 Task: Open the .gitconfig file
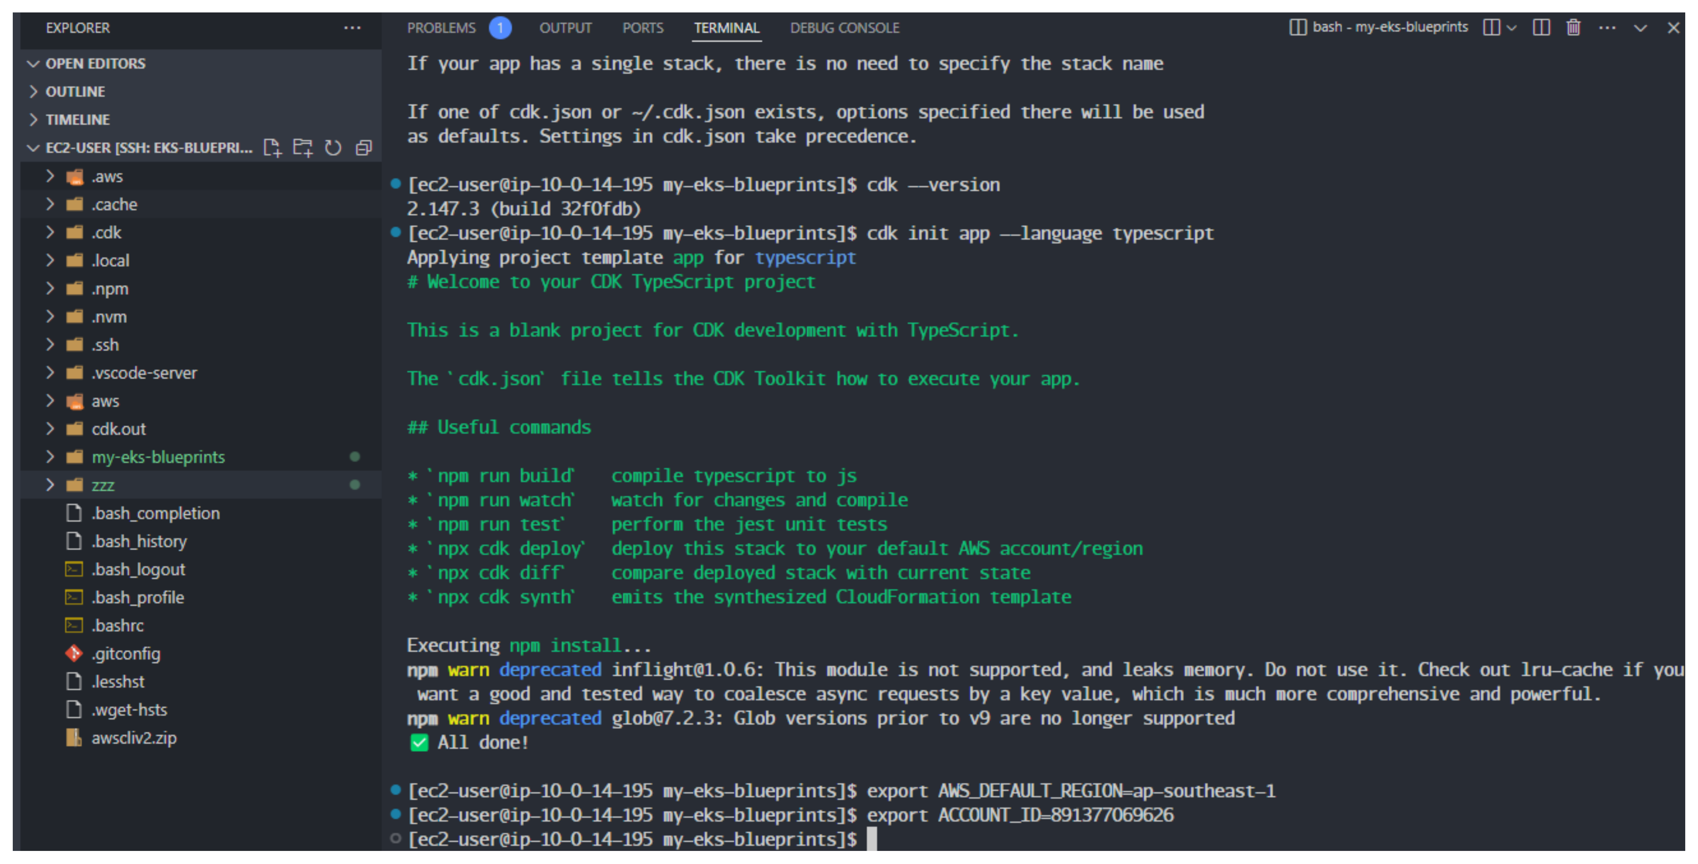click(x=200, y=654)
